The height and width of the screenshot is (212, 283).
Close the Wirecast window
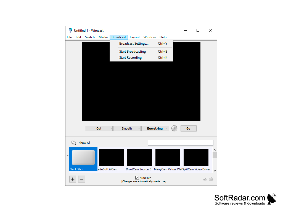[x=210, y=30]
